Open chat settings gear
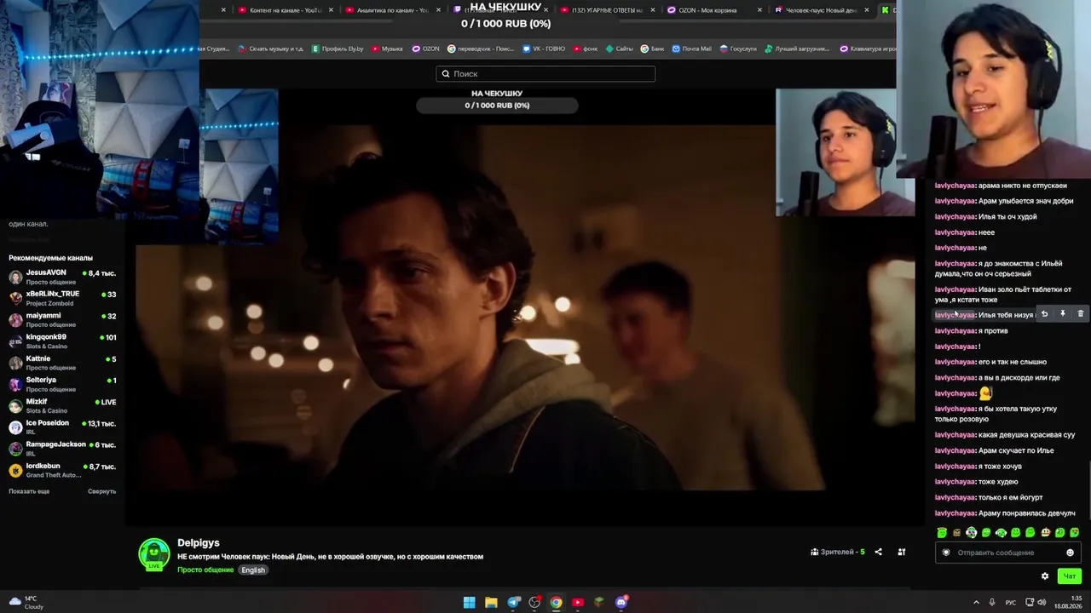Viewport: 1091px width, 613px height. (1045, 576)
